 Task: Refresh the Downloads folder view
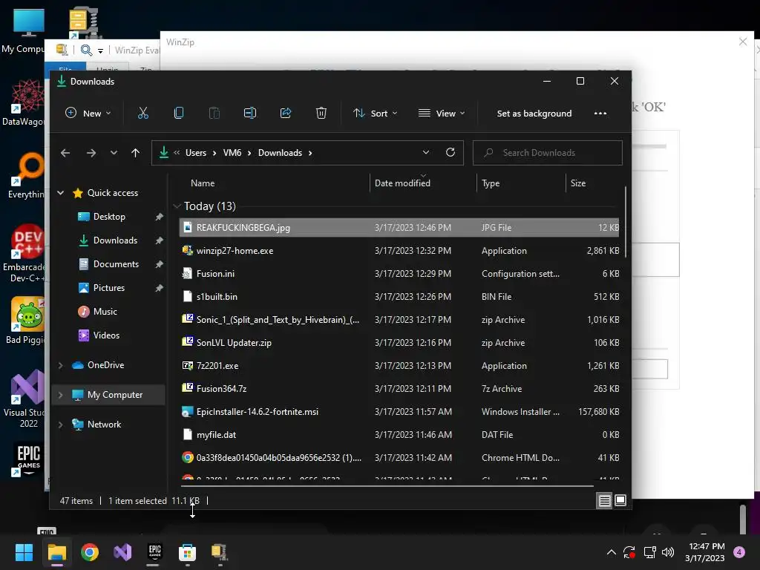pyautogui.click(x=451, y=153)
